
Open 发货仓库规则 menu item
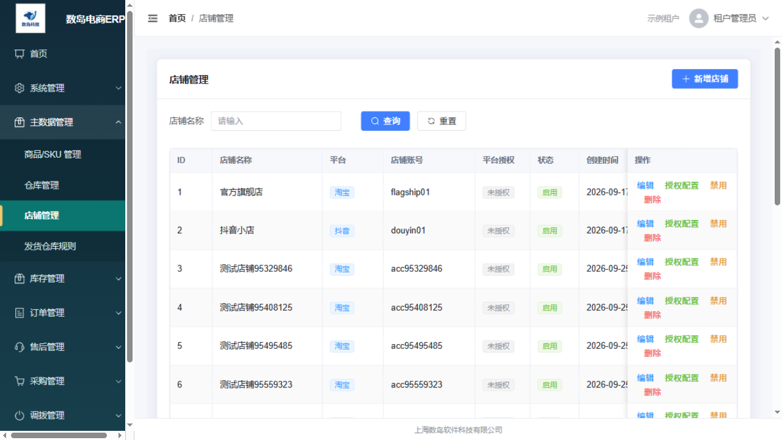point(62,246)
